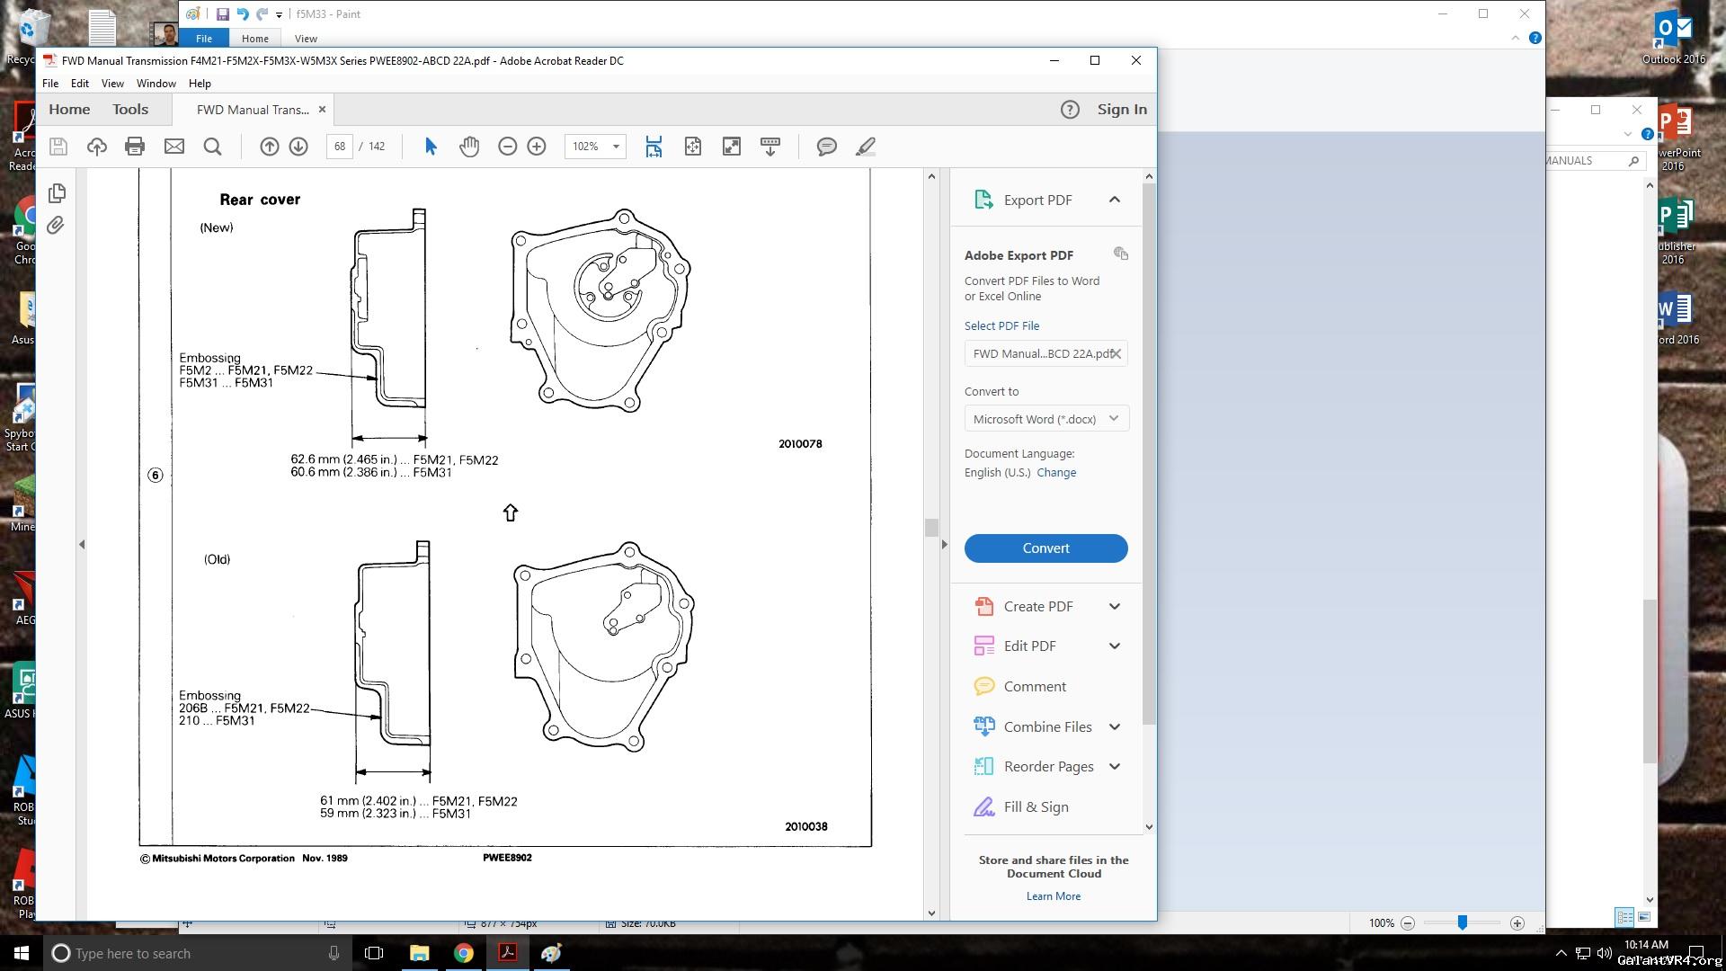
Task: Expand the Edit PDF options
Action: (1115, 646)
